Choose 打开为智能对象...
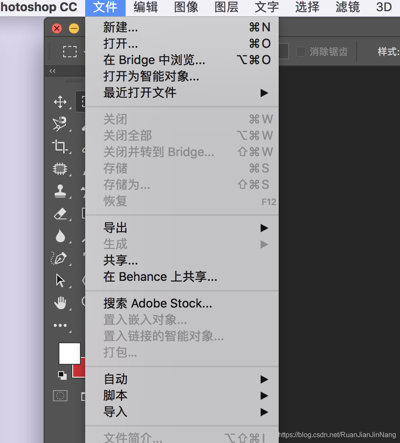 182,76
